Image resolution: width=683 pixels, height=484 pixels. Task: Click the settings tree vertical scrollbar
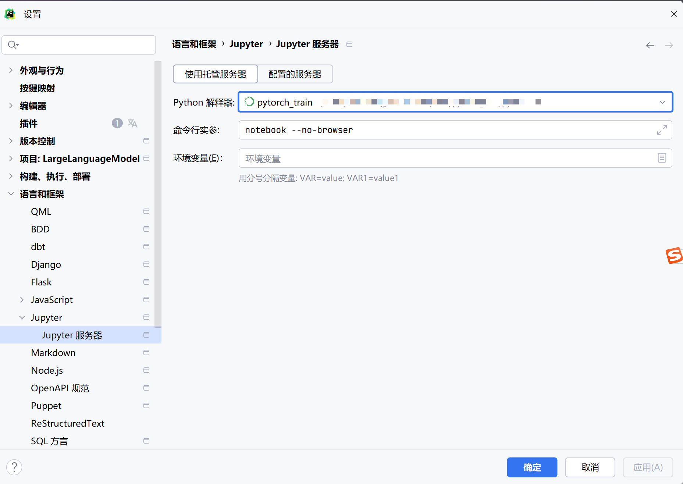pyautogui.click(x=158, y=194)
